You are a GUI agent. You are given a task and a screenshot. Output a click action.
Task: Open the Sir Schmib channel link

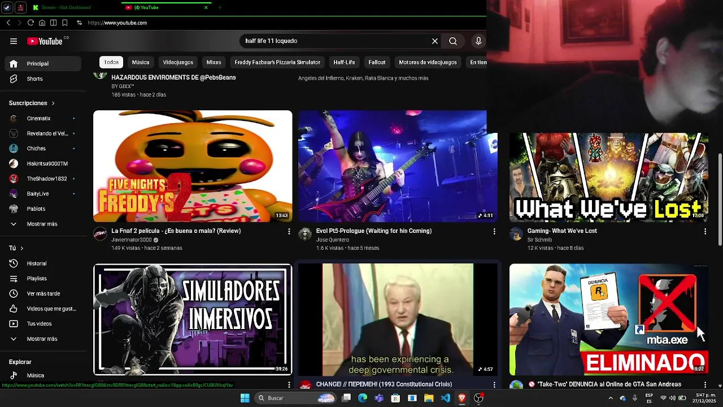coord(539,240)
